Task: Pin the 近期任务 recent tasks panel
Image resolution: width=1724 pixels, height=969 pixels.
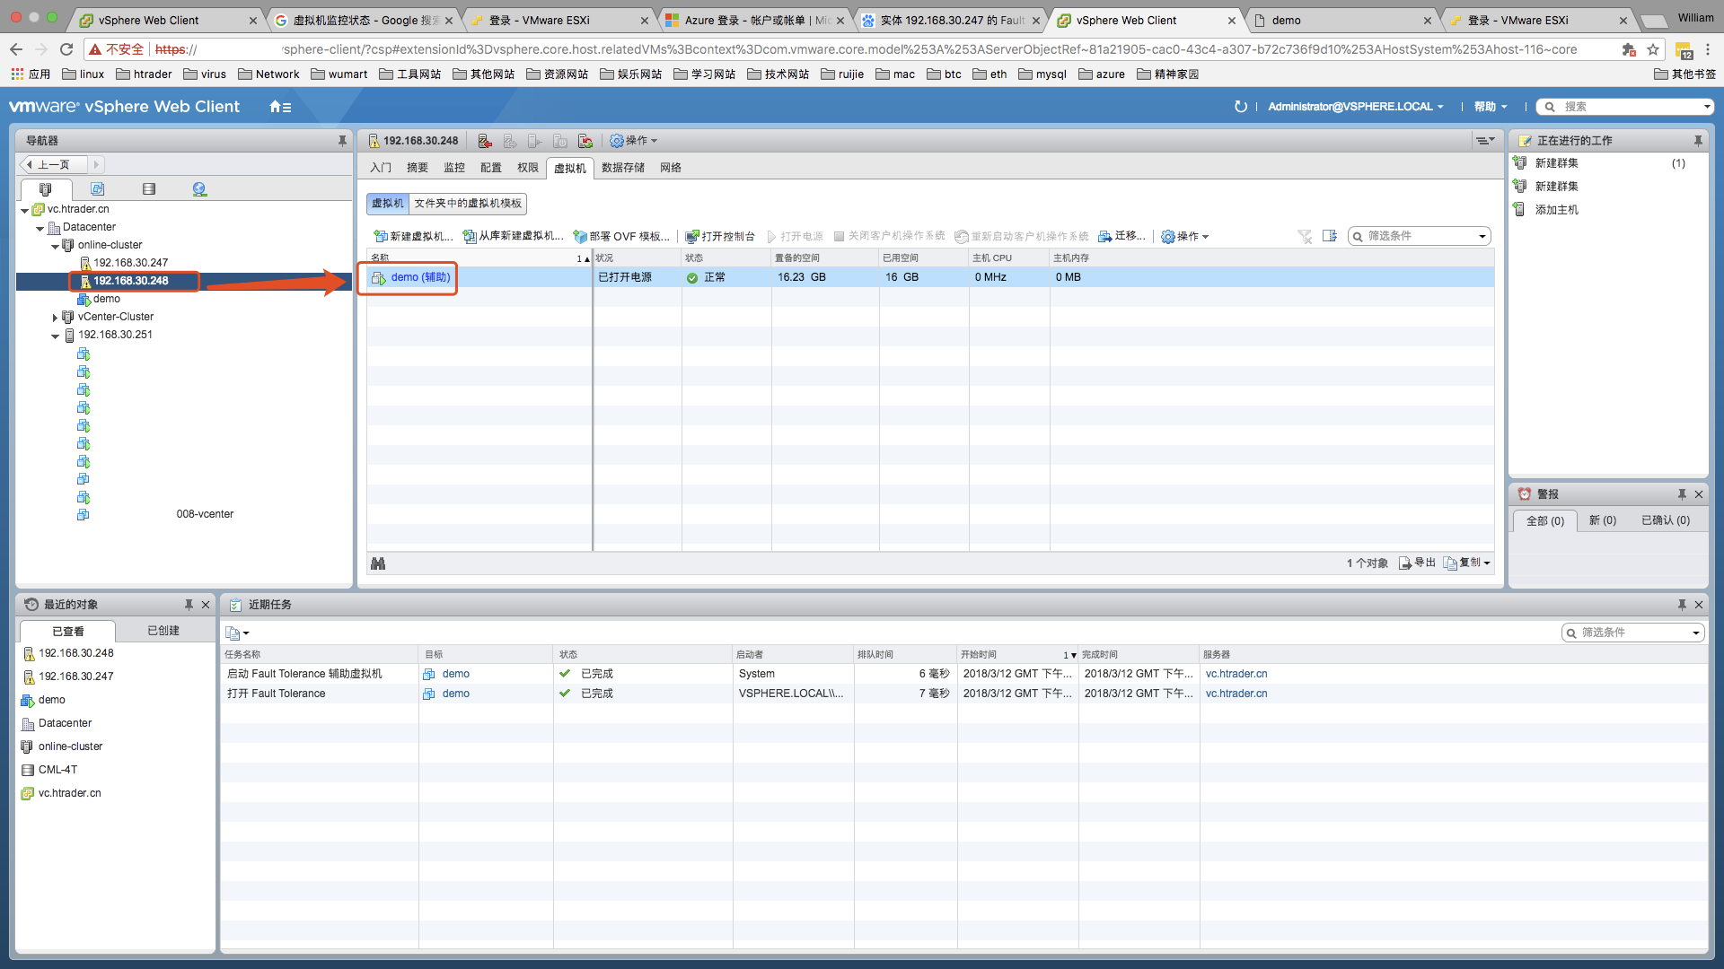Action: (1682, 605)
